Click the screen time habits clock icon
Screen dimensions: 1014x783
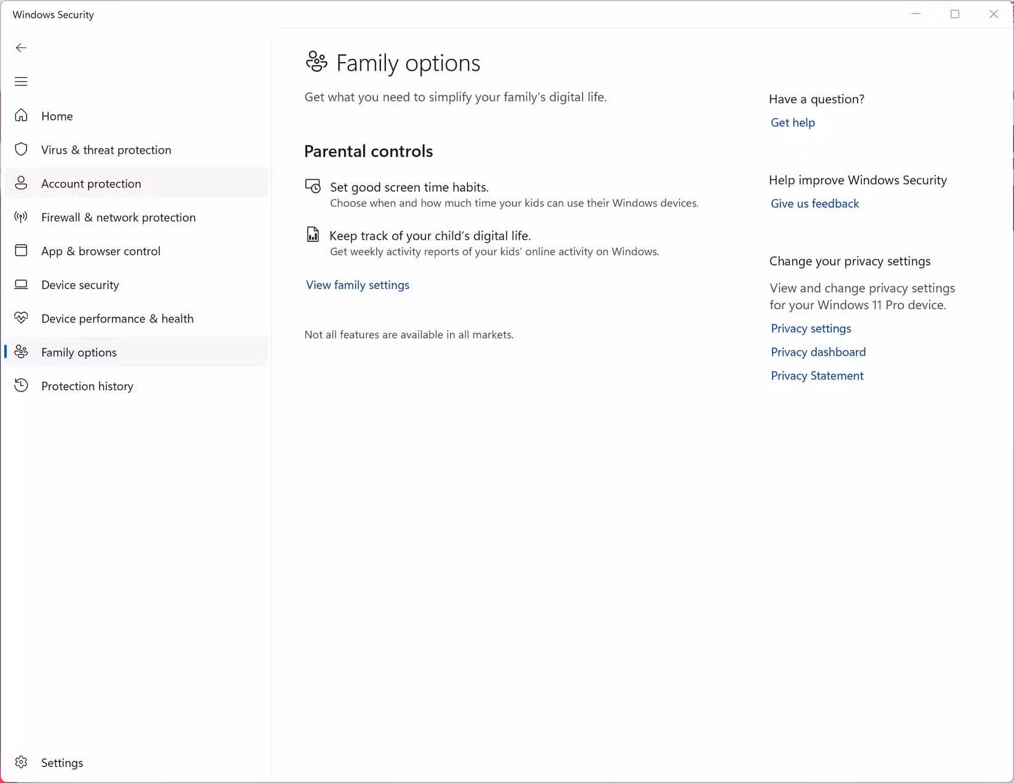313,186
